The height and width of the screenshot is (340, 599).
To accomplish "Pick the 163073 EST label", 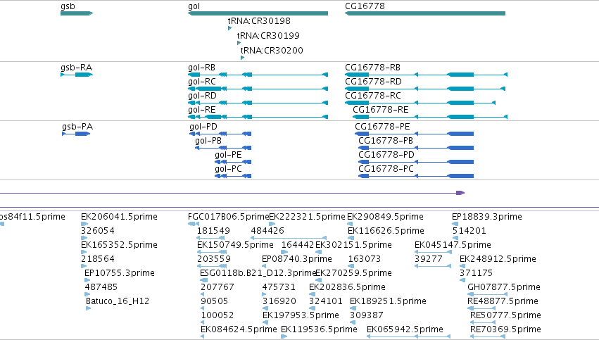I will [x=365, y=259].
